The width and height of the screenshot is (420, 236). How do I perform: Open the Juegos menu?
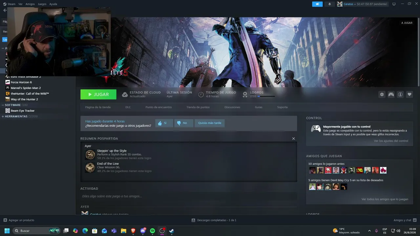[42, 4]
